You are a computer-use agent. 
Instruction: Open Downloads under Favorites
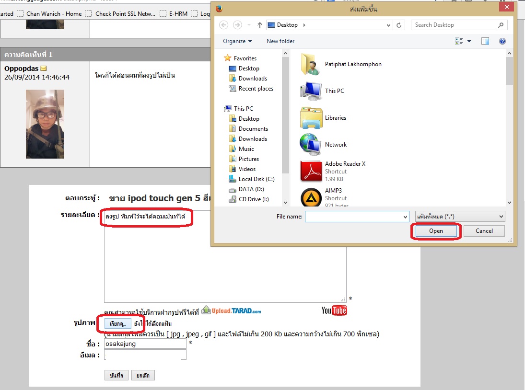click(x=253, y=78)
